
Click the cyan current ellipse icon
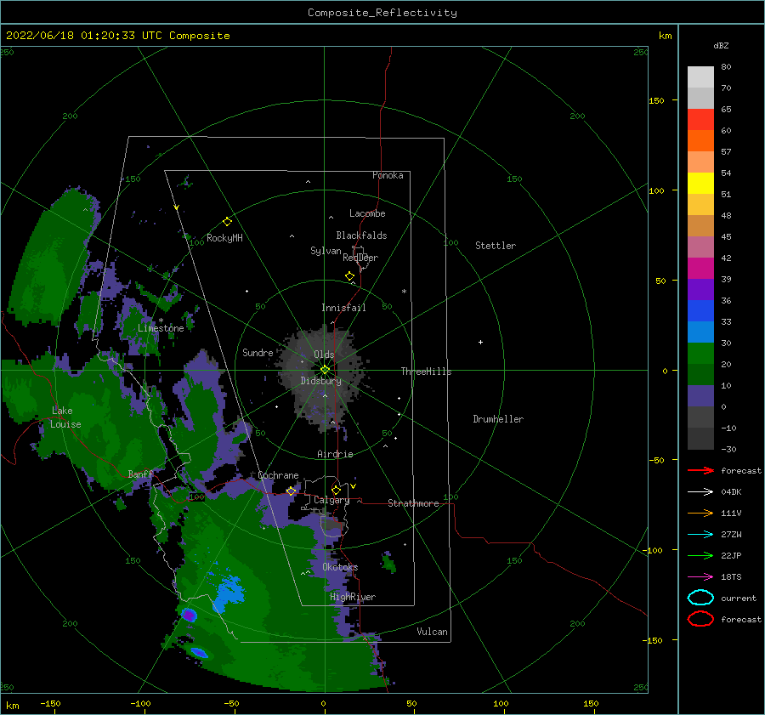700,598
